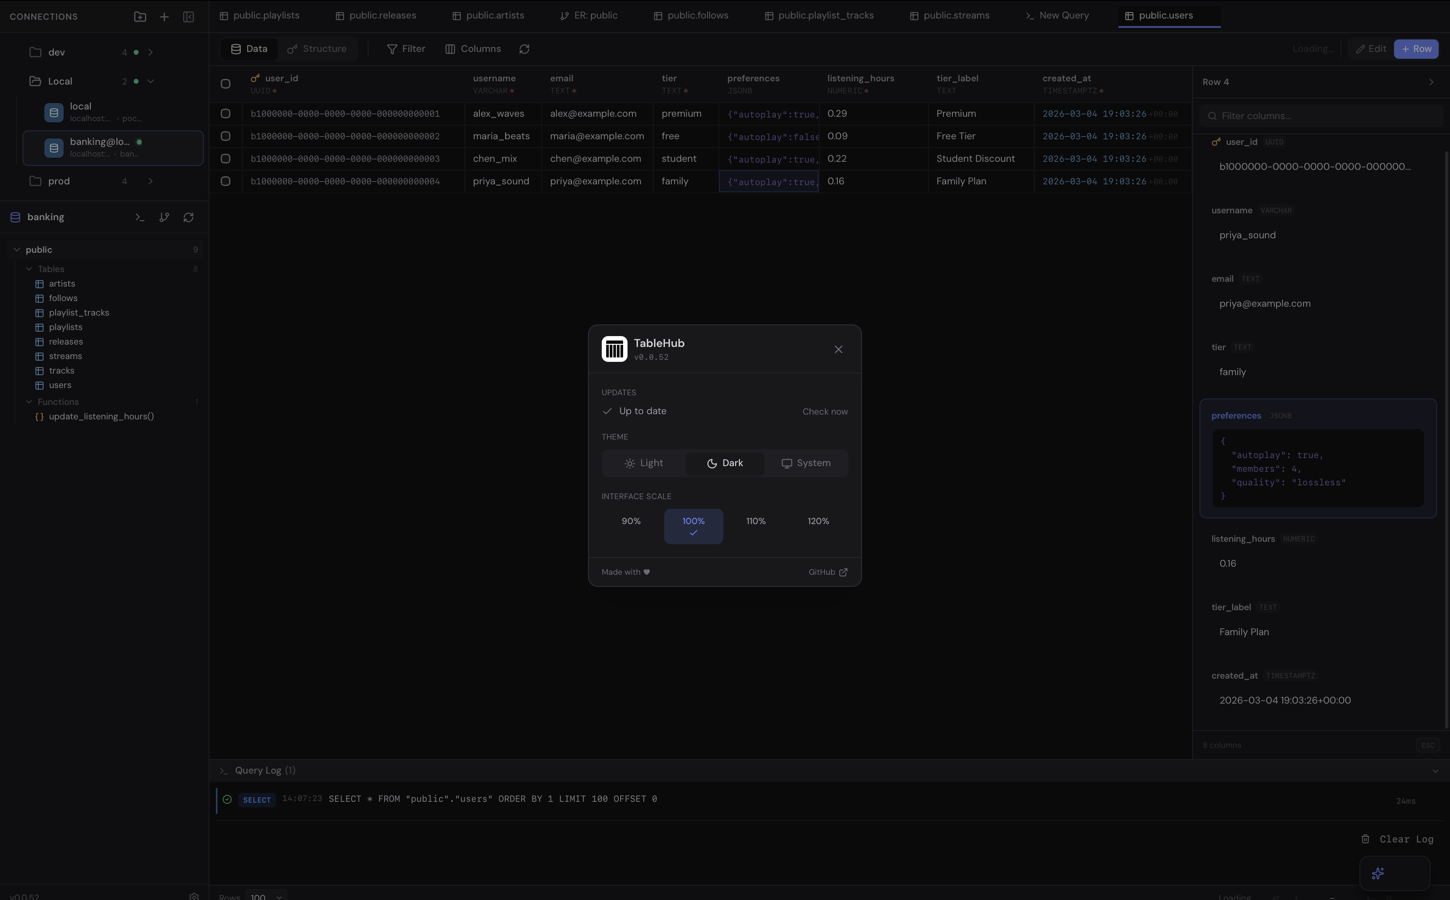Viewport: 1450px width, 900px height.
Task: Collapse the Connections sidebar panel
Action: pyautogui.click(x=188, y=17)
